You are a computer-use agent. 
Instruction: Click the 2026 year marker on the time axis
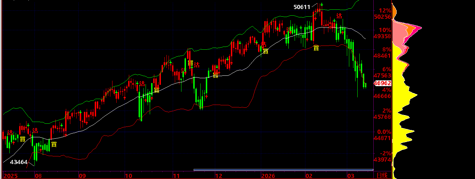(x=268, y=175)
